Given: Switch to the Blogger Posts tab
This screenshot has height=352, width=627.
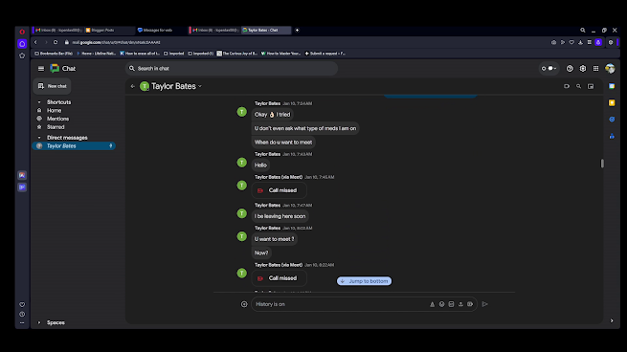Looking at the screenshot, I should 109,30.
